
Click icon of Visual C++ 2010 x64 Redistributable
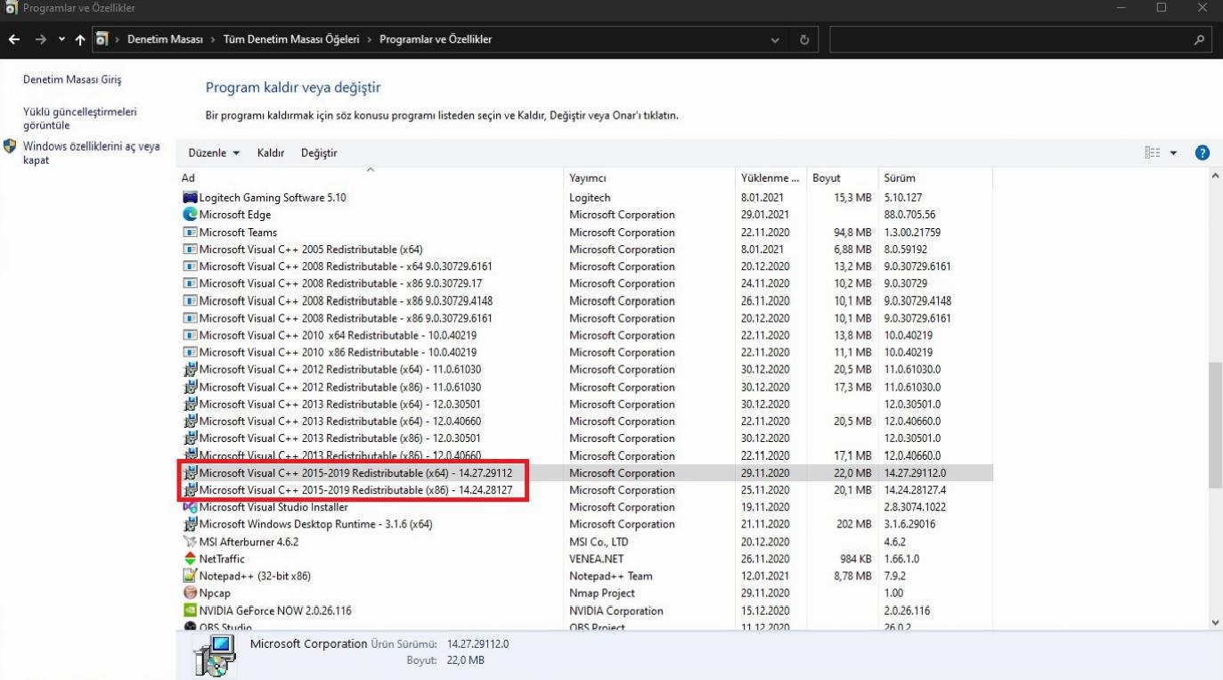[190, 335]
